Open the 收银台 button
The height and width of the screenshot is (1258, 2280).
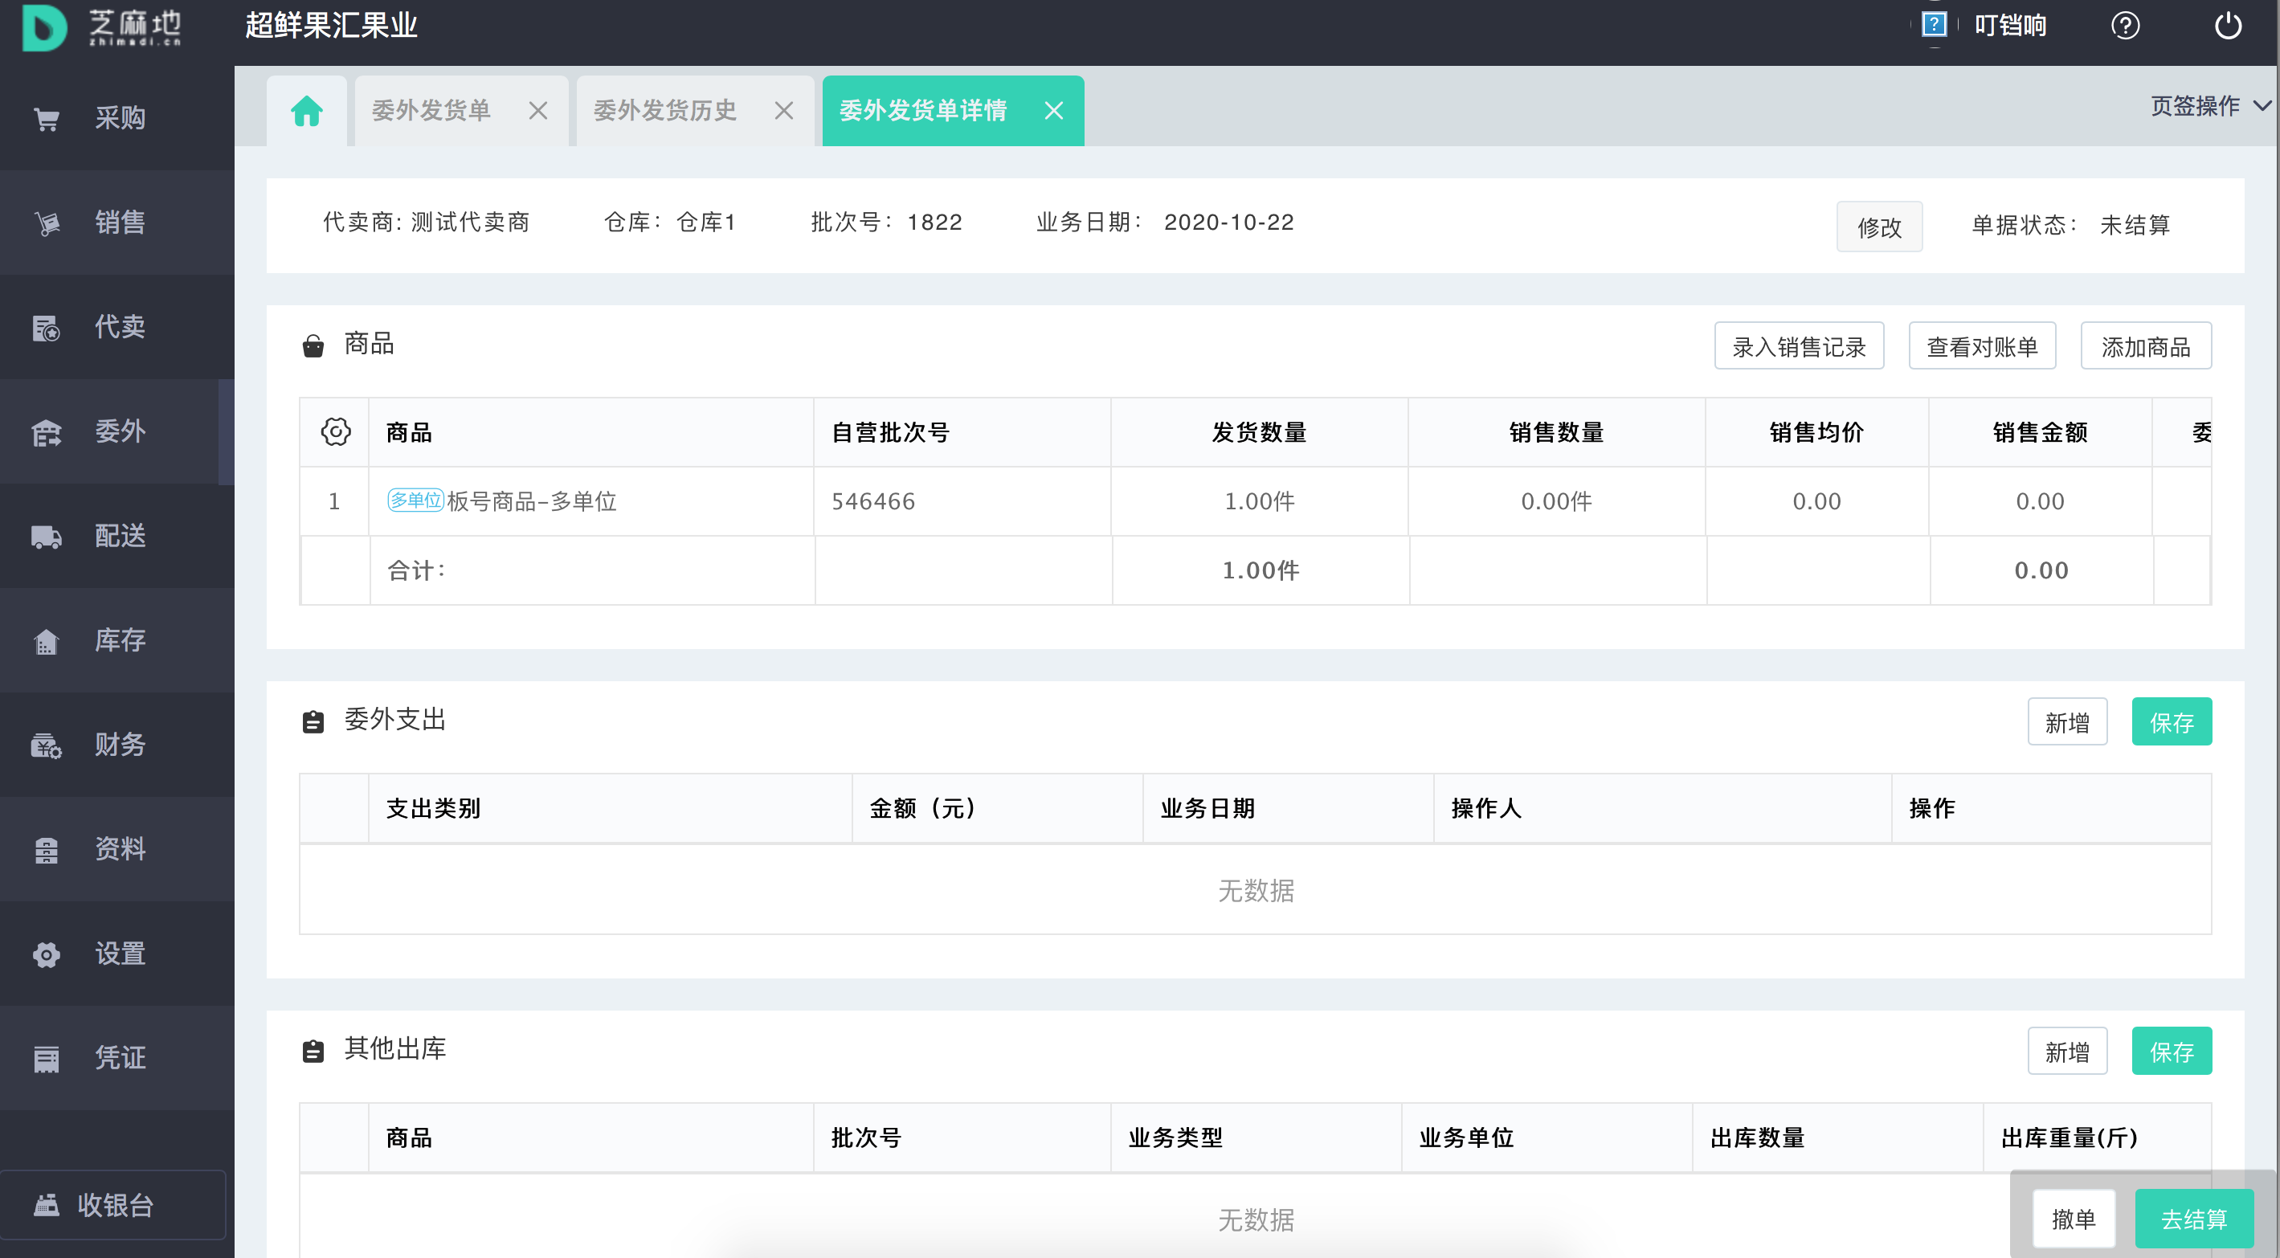point(113,1205)
